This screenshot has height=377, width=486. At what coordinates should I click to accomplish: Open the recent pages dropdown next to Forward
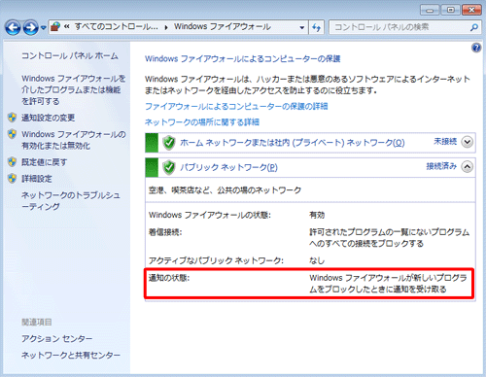tap(44, 28)
